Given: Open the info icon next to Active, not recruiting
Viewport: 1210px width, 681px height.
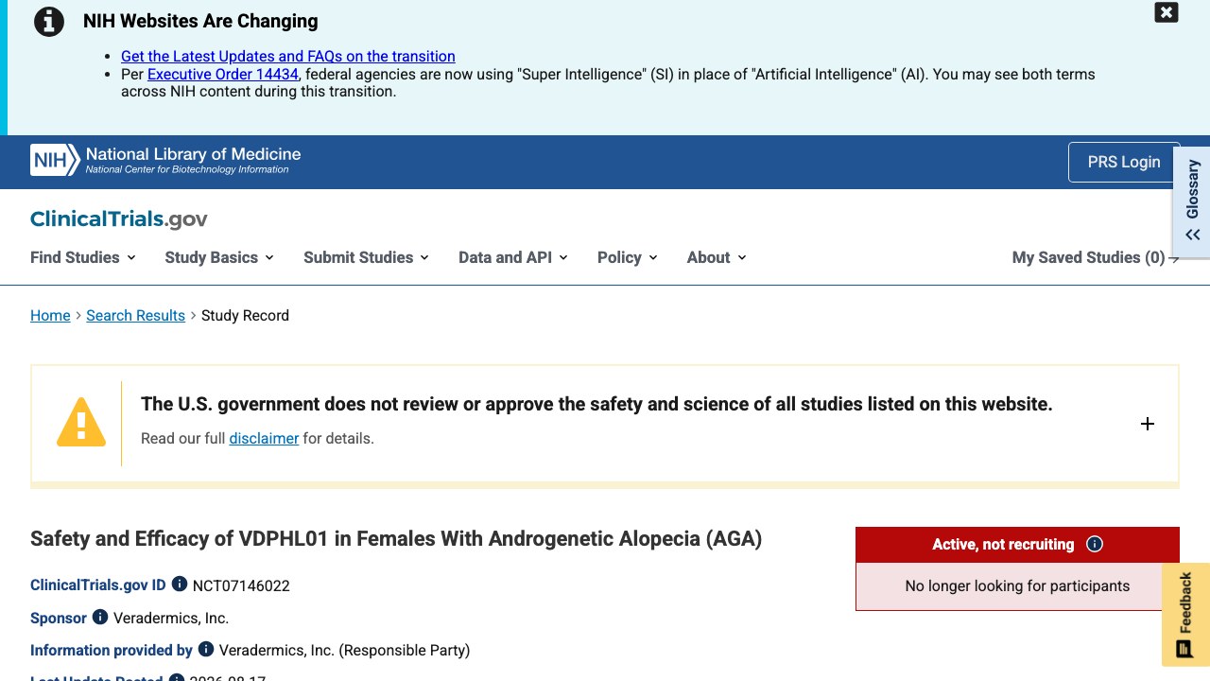Looking at the screenshot, I should pyautogui.click(x=1095, y=544).
